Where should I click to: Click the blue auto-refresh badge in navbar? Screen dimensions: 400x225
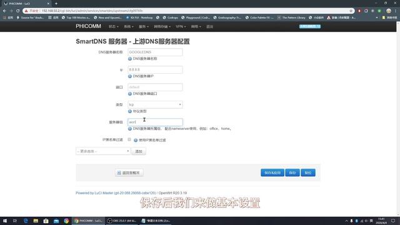(310, 26)
